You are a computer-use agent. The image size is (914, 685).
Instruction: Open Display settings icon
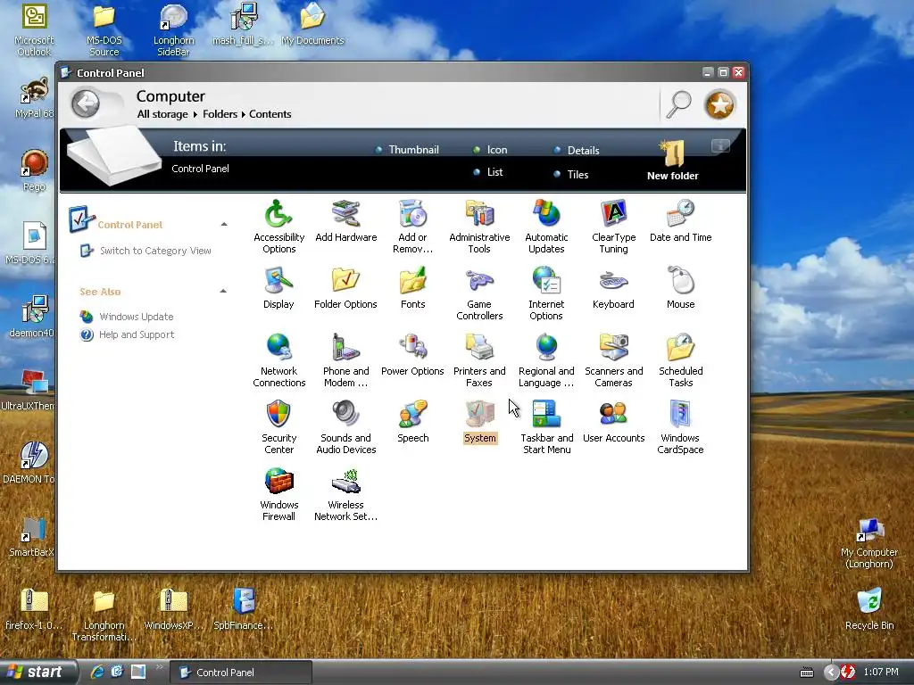[278, 288]
